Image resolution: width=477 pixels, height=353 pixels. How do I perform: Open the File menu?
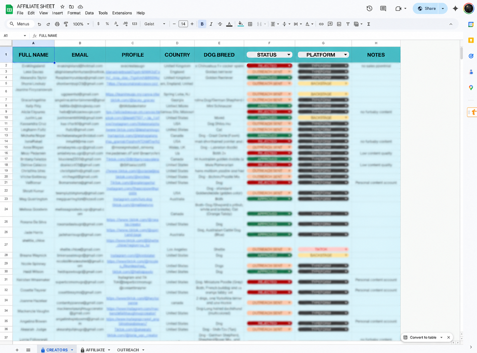[x=20, y=13]
